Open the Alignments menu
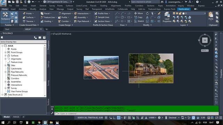The width and height of the screenshot is (223, 125). 116,6
